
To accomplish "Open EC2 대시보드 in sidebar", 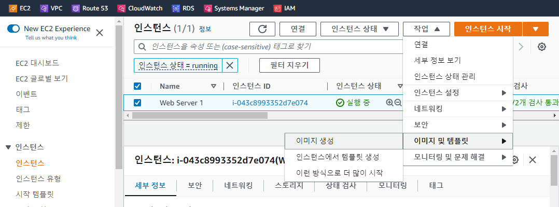I will [x=37, y=63].
